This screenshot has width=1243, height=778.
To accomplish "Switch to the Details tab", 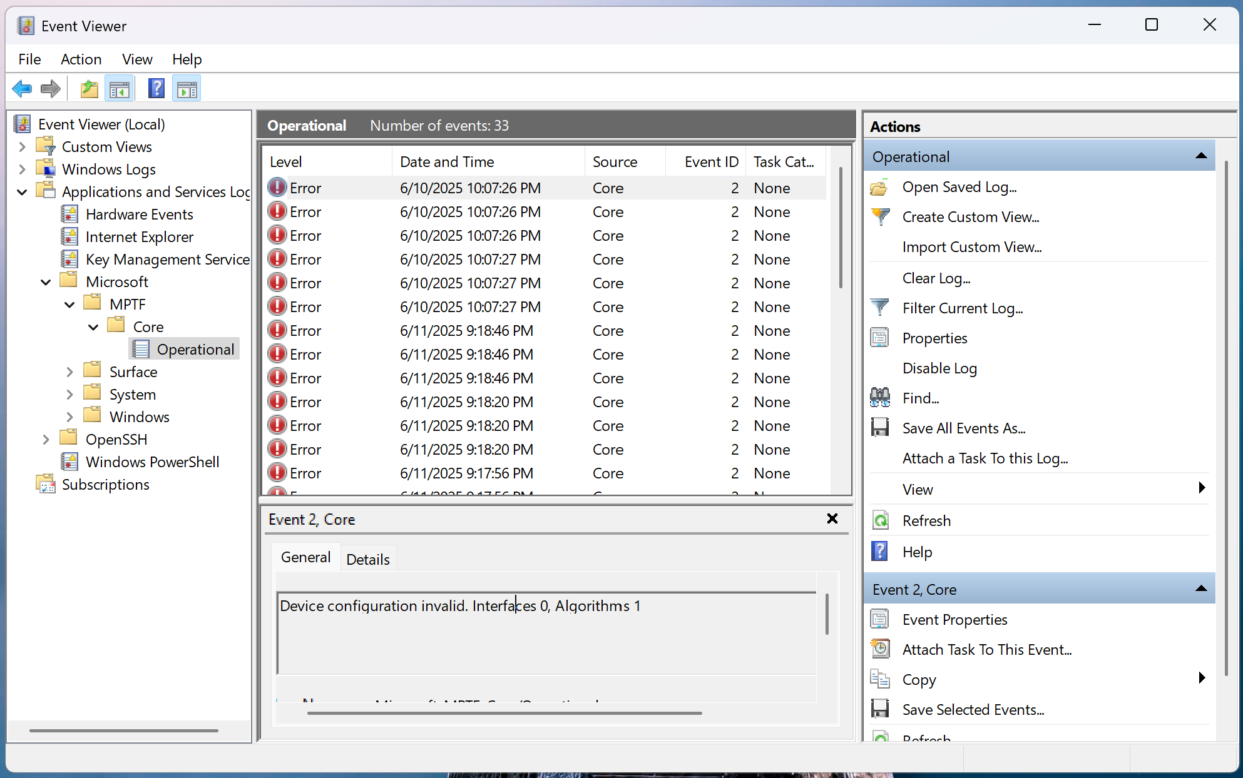I will [367, 559].
